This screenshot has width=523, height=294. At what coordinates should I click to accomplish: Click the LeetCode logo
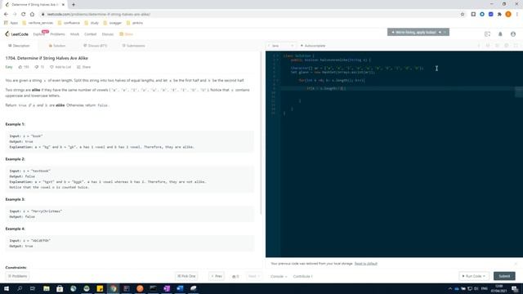point(16,34)
